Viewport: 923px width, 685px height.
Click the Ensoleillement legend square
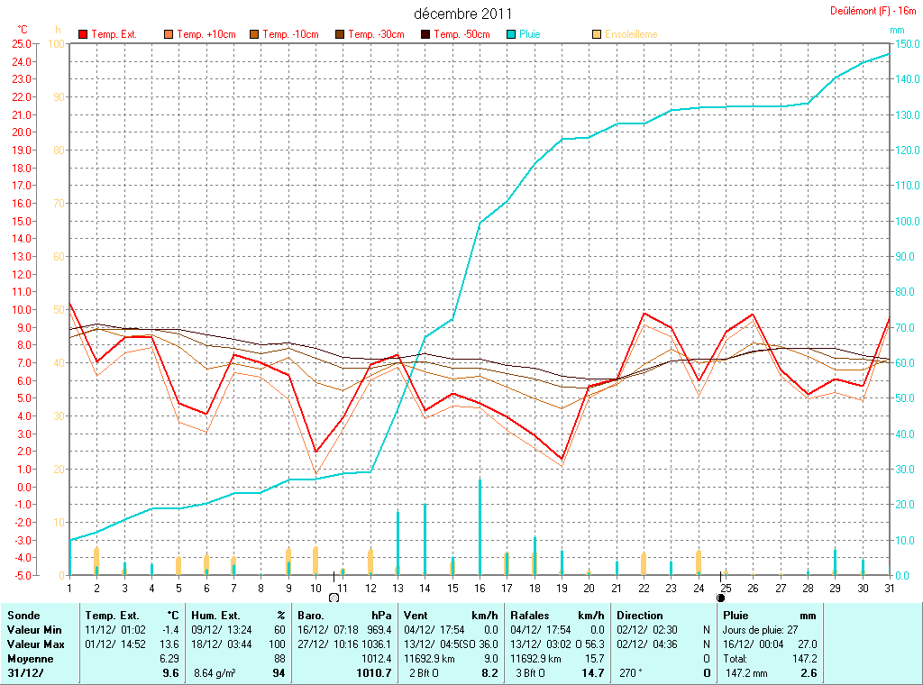click(597, 34)
